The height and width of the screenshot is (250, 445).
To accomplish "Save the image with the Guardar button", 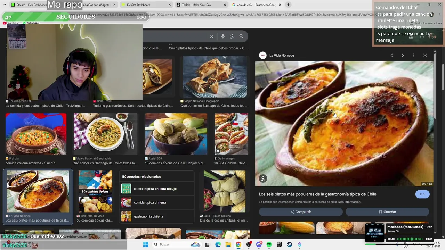I will 387,212.
